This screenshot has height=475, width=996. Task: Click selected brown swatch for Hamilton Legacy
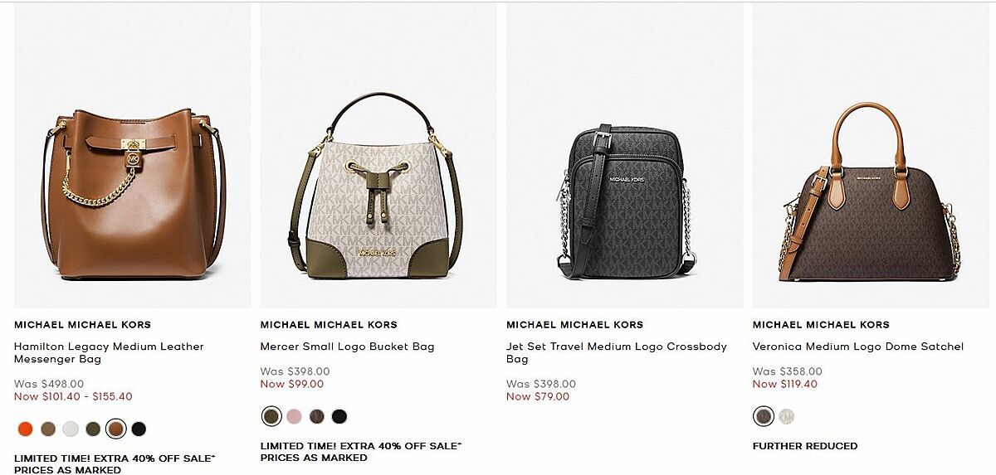pyautogui.click(x=116, y=429)
